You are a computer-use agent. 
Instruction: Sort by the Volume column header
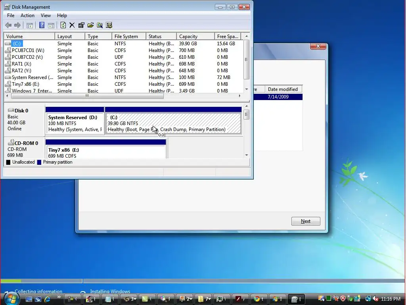coord(29,36)
